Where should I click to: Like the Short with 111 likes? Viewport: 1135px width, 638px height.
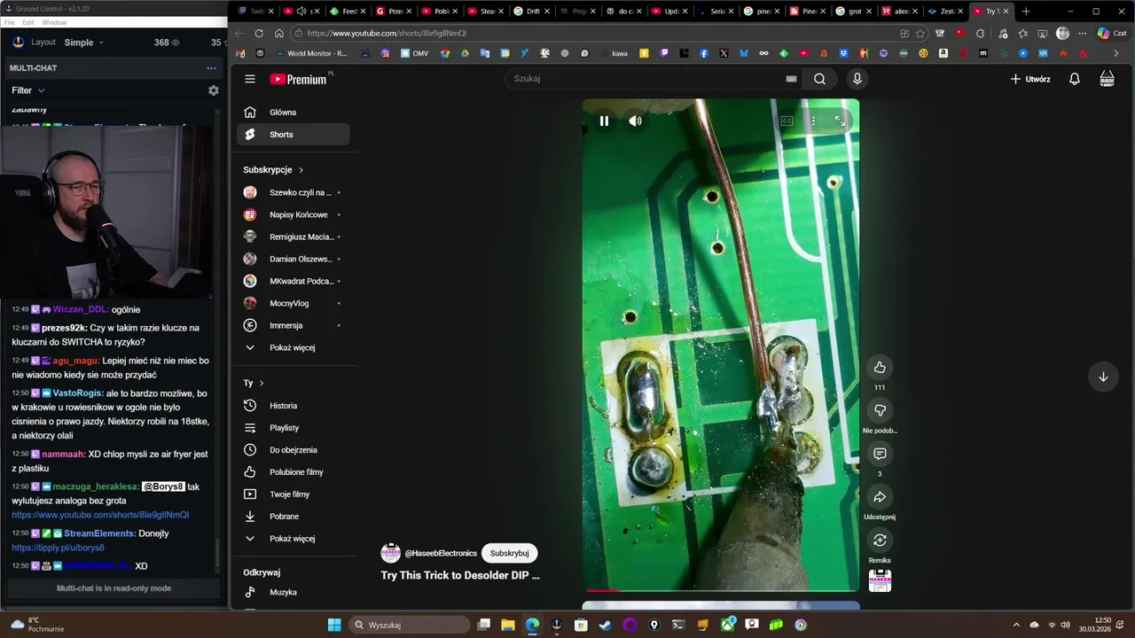(880, 368)
